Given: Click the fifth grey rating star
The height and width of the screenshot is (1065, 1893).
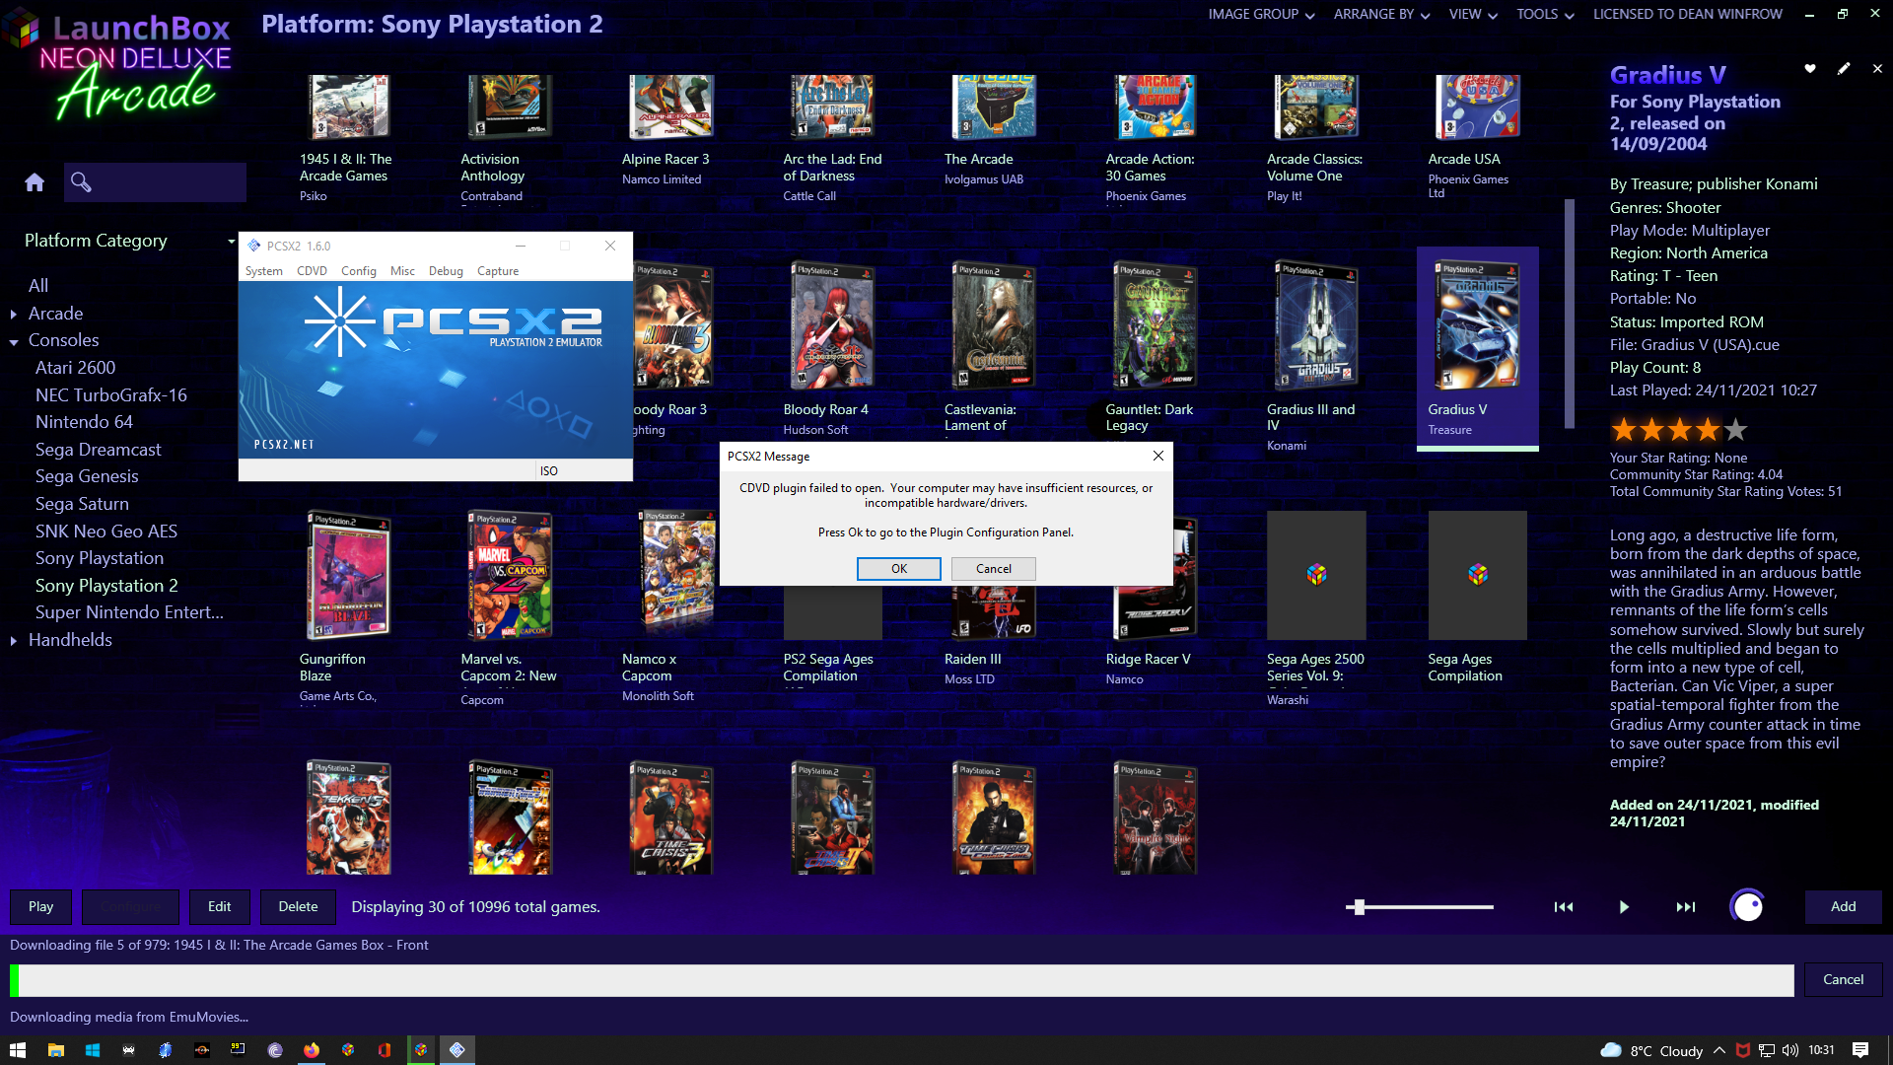Looking at the screenshot, I should [1735, 430].
